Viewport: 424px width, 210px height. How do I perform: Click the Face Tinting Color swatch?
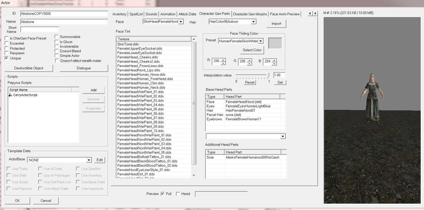point(275,43)
